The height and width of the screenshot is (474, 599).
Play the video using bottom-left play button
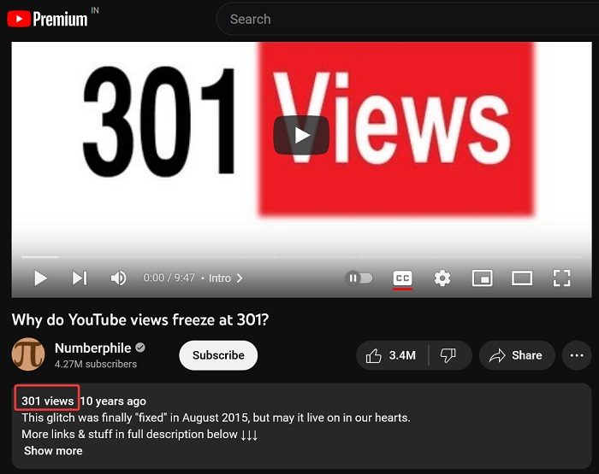[x=40, y=278]
